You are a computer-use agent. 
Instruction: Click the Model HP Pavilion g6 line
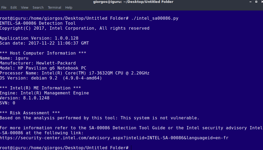point(43,68)
